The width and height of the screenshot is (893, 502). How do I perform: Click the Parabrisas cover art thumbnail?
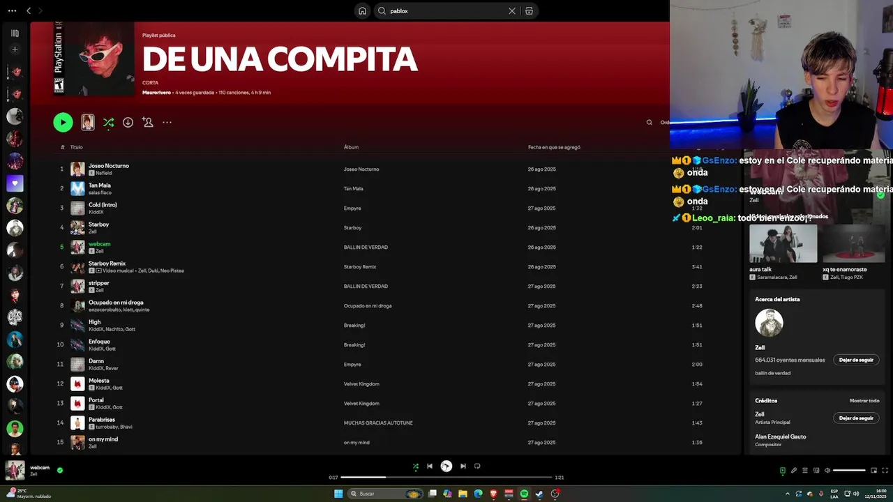pos(77,423)
